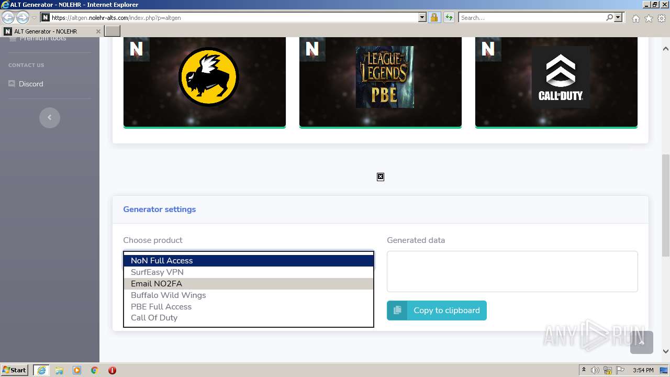Open the Discord contact link
This screenshot has width=670, height=377.
(31, 84)
